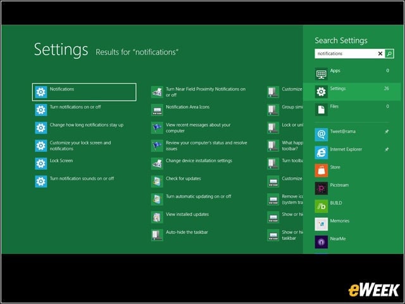Click the 'Memories' app label

pyautogui.click(x=339, y=221)
